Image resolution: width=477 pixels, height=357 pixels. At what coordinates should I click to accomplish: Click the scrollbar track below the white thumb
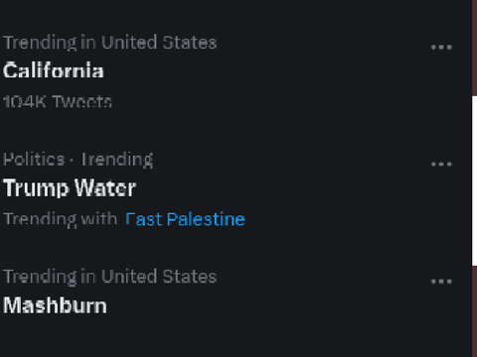474,310
